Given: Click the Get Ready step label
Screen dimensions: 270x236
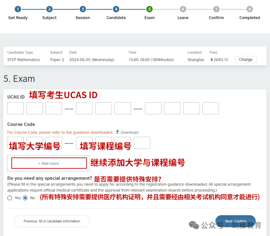Looking at the screenshot, I should tap(18, 18).
